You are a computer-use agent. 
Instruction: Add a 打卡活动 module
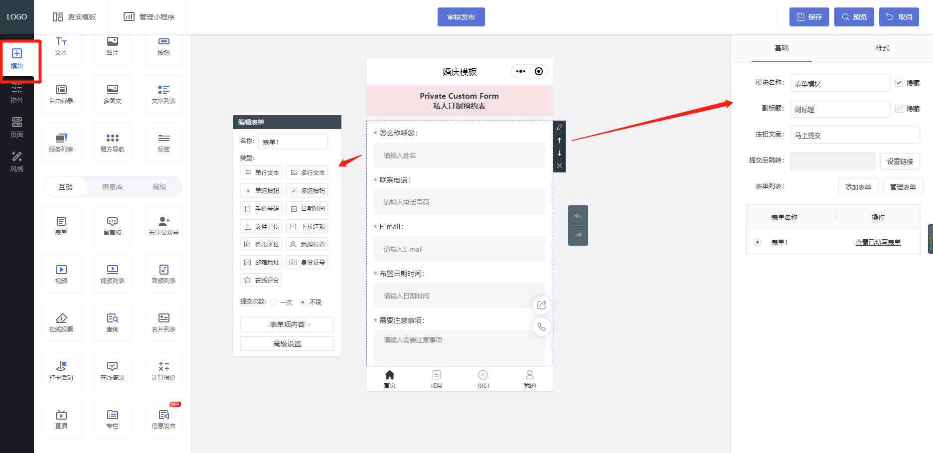click(x=61, y=370)
